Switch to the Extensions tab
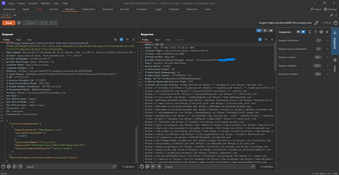 tap(192, 9)
